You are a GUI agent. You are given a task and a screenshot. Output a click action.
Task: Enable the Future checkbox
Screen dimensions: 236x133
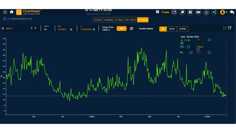(x=198, y=49)
